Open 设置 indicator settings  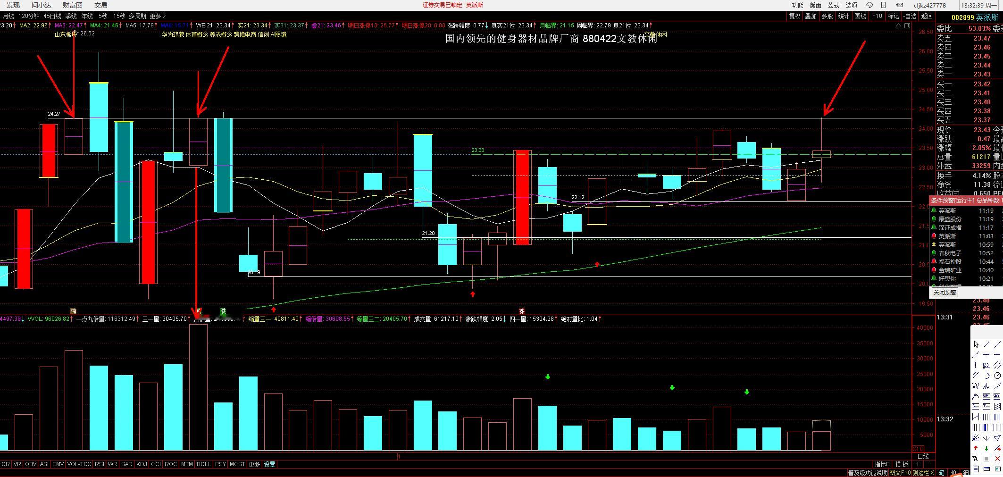tap(270, 464)
